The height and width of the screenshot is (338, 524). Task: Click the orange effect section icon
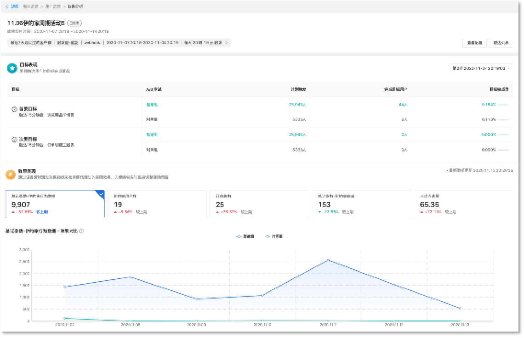pos(11,175)
